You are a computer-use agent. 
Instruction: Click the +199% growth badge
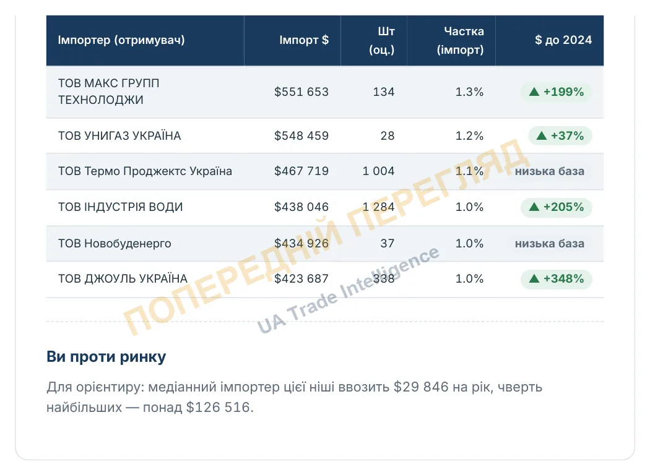click(556, 92)
